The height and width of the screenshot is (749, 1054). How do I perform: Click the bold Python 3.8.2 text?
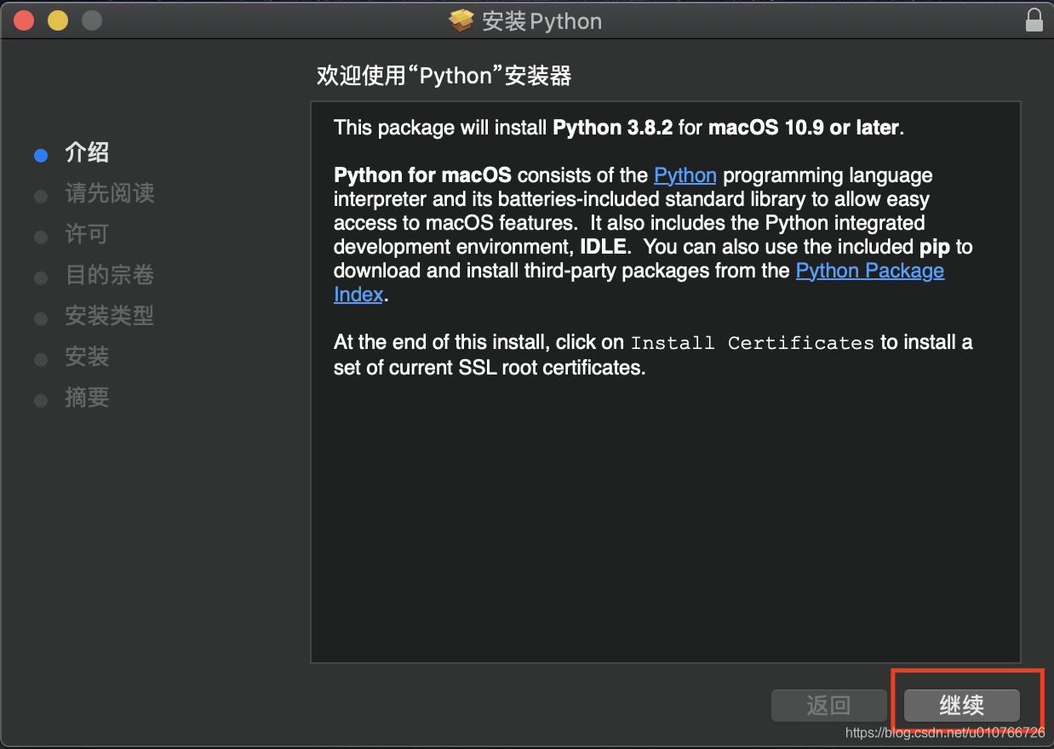click(613, 128)
